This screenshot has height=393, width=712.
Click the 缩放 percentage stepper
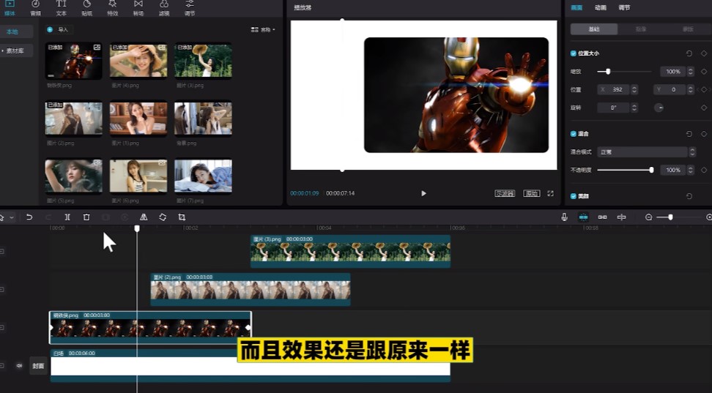coord(691,72)
